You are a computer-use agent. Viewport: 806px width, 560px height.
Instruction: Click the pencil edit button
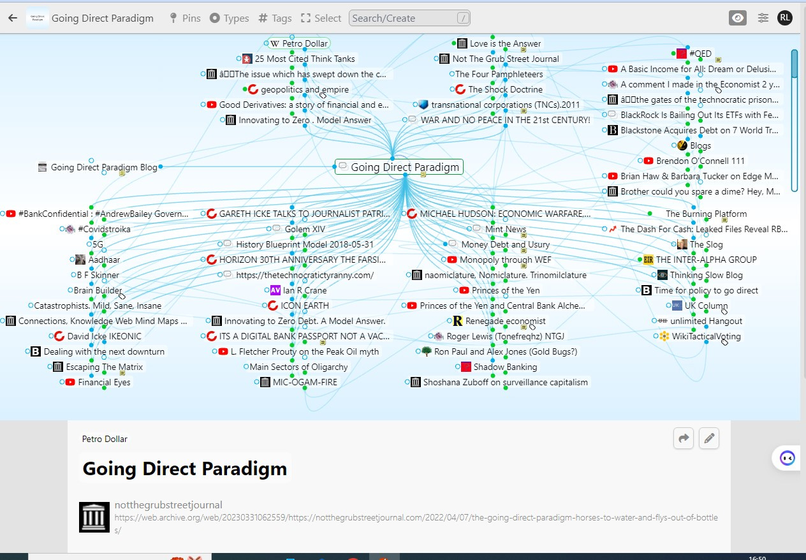point(709,438)
